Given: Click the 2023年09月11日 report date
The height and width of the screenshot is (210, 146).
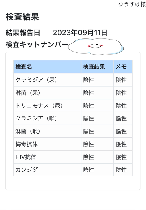Looking at the screenshot, I should tap(80, 33).
